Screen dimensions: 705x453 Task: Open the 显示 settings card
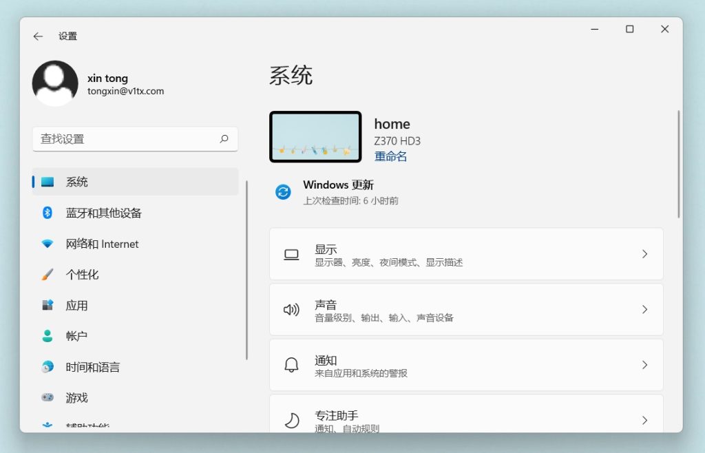[466, 254]
